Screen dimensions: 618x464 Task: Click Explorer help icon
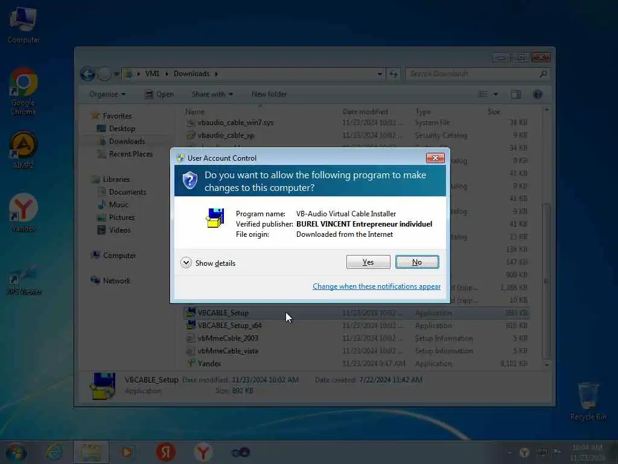(537, 94)
